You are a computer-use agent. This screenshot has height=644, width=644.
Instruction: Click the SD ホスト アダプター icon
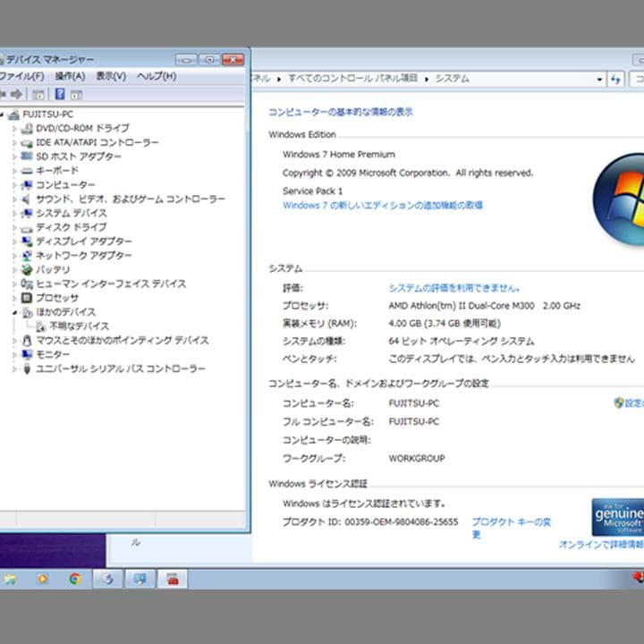27,157
